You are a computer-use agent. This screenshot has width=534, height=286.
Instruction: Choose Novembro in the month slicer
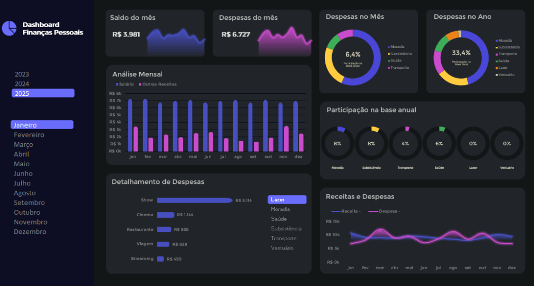point(31,222)
